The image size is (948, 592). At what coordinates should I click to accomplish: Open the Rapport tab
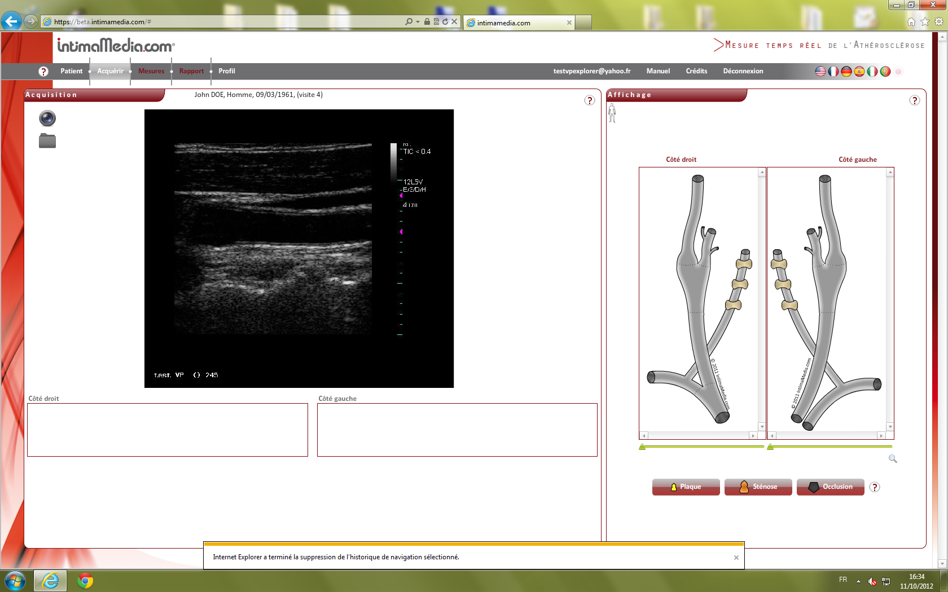click(x=191, y=71)
